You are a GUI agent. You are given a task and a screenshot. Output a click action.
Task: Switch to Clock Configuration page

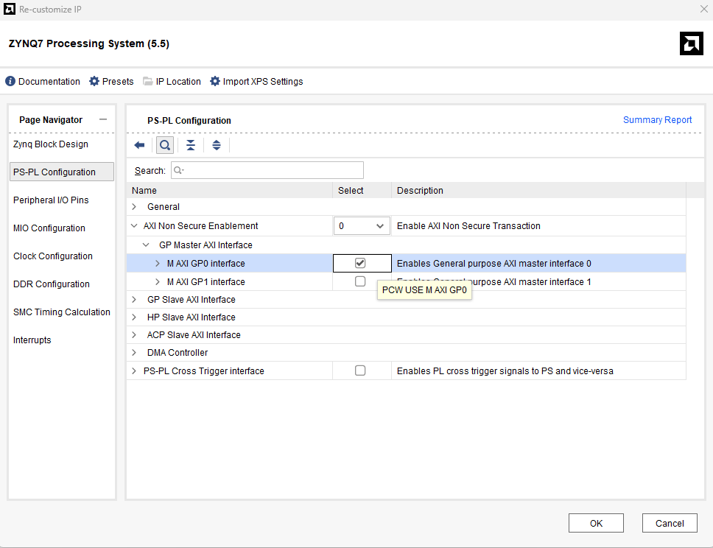point(53,256)
